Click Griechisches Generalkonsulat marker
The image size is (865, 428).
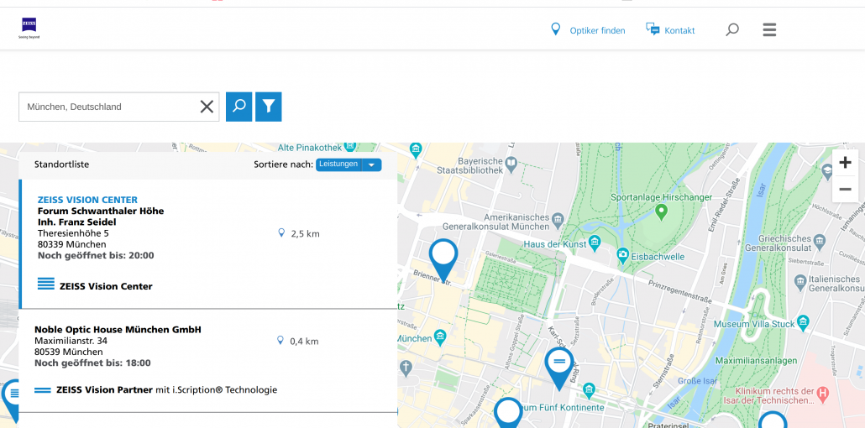pyautogui.click(x=820, y=241)
